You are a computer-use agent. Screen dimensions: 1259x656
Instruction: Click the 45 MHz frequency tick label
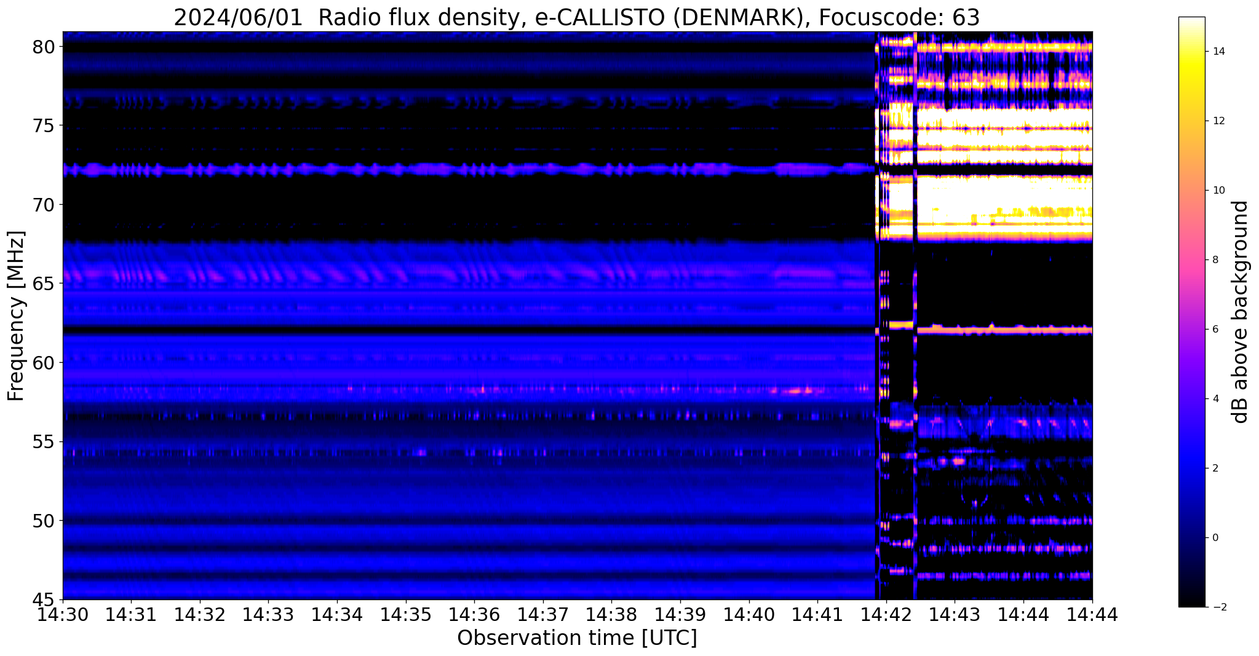(x=44, y=599)
